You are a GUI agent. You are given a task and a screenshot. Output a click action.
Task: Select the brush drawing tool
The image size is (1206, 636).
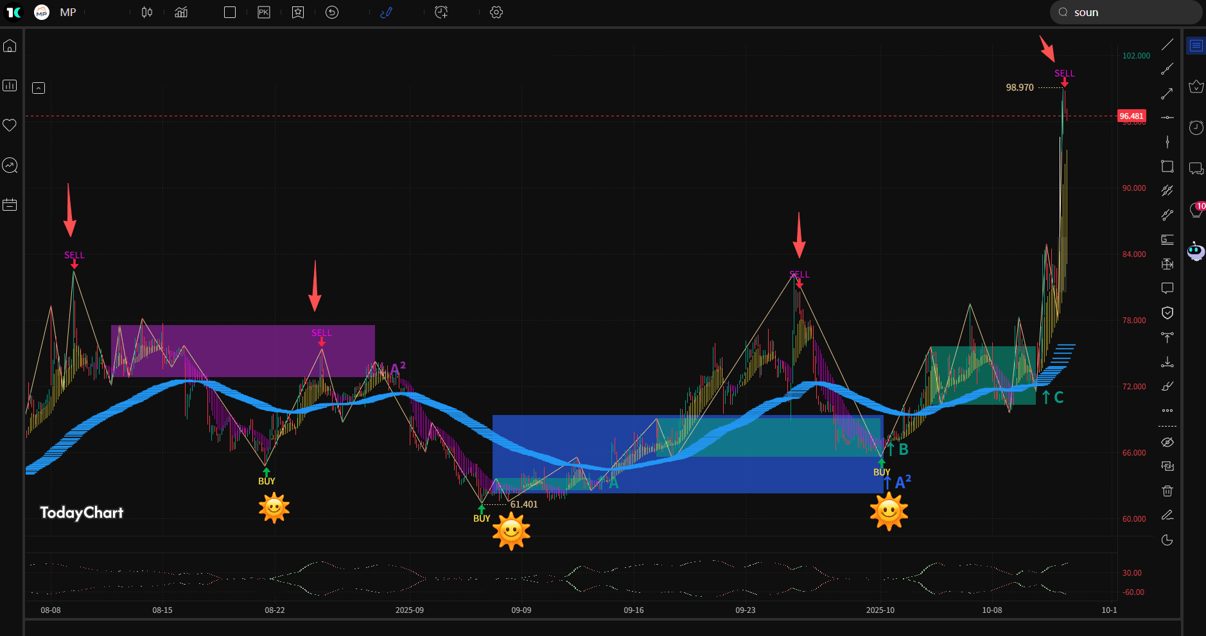pos(1168,386)
